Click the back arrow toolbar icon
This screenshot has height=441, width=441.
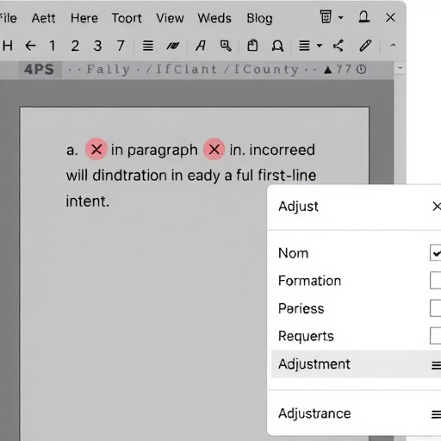click(x=30, y=46)
